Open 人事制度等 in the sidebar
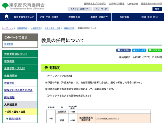Viewport: 164px width, 123px height. (11, 105)
